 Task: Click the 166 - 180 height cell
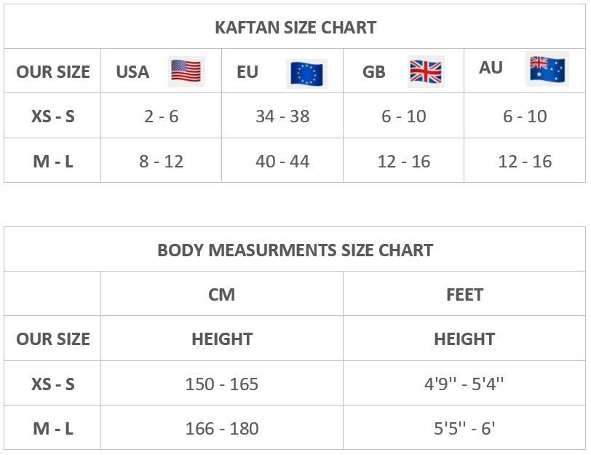point(222,429)
